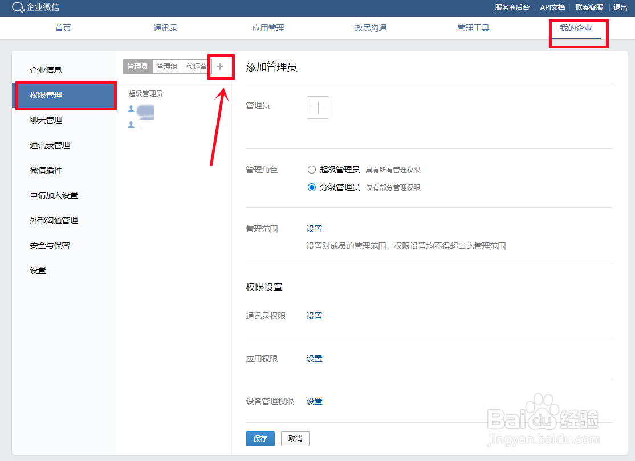The width and height of the screenshot is (635, 461).
Task: Click the + icon next to 代运营 tab
Action: coord(221,66)
